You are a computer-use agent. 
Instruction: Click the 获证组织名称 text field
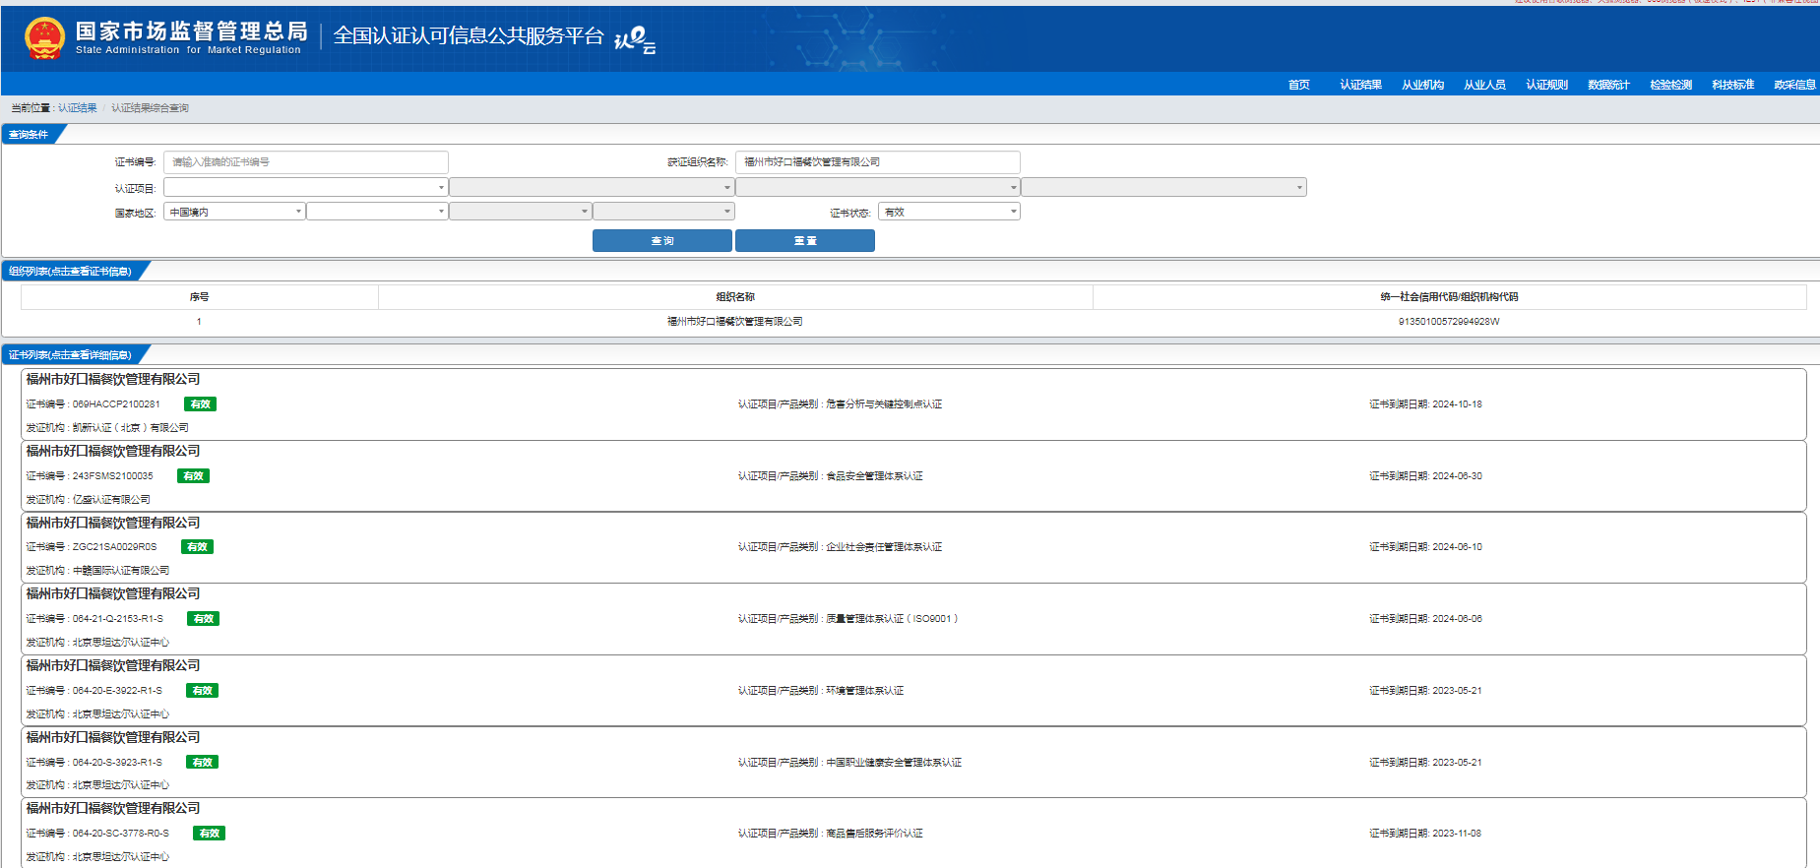[x=876, y=162]
